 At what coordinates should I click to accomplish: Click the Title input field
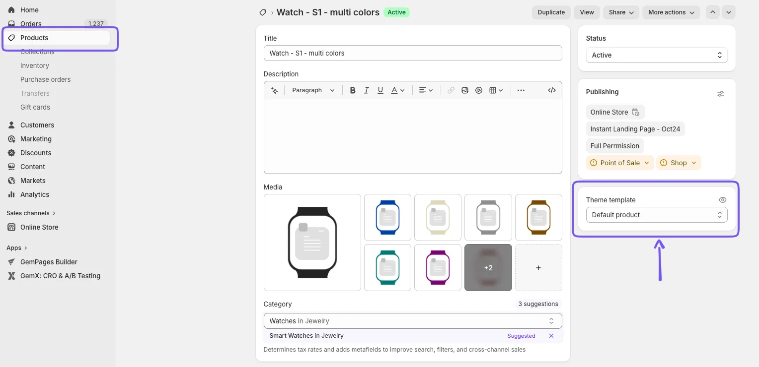[413, 53]
